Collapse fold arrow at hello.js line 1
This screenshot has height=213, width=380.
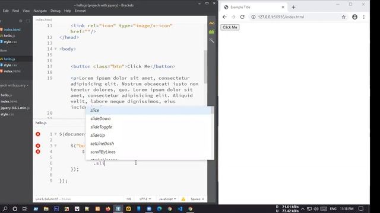click(x=55, y=134)
